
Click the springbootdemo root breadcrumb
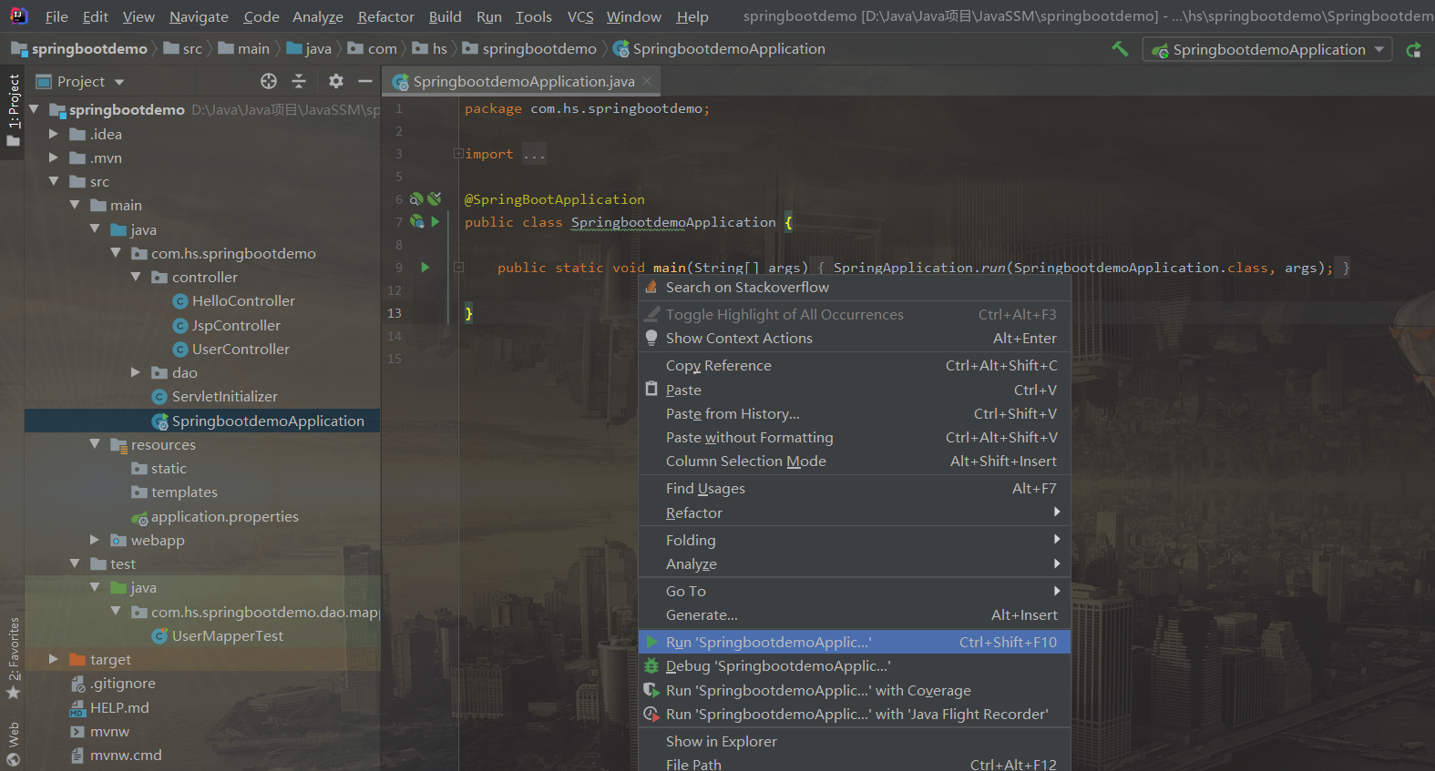pyautogui.click(x=79, y=48)
